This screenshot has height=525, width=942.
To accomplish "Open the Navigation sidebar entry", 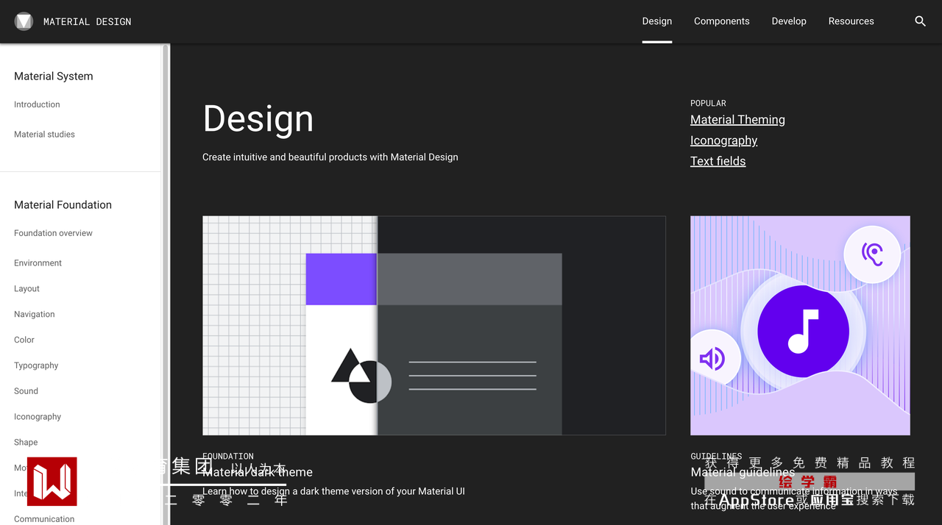I will [x=34, y=315].
